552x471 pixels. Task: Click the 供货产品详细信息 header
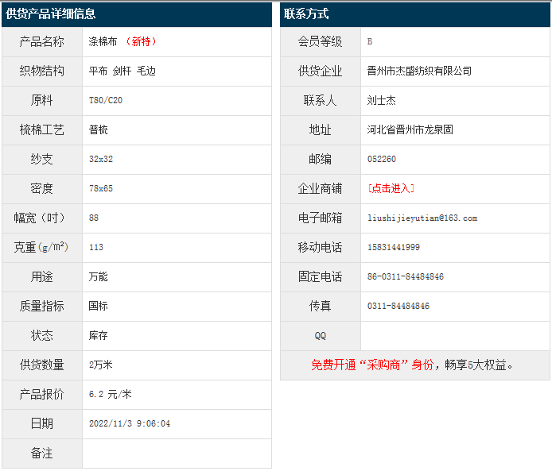point(51,14)
